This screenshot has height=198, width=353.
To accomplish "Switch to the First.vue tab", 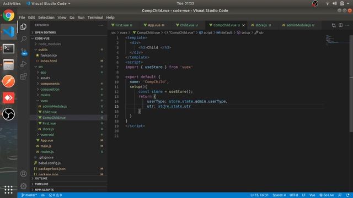I will [x=122, y=25].
